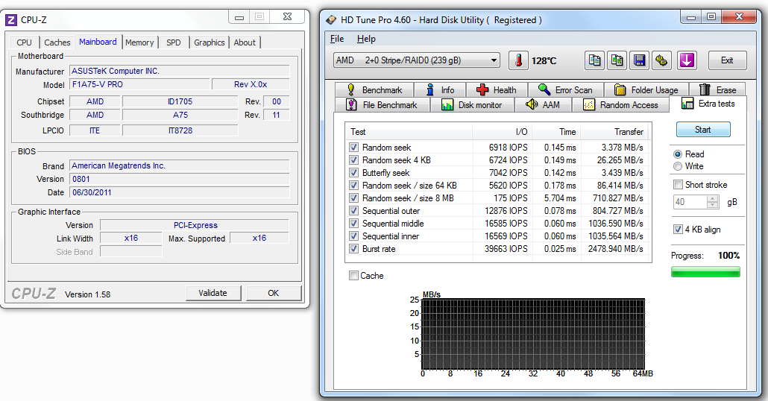The width and height of the screenshot is (768, 401).
Task: Toggle the Sequential inner checkbox
Action: pos(353,236)
